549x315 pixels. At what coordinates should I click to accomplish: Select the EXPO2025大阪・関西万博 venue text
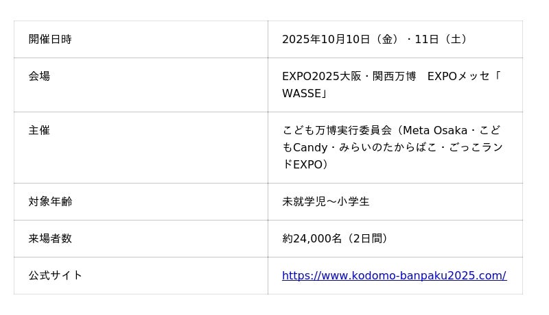[349, 77]
